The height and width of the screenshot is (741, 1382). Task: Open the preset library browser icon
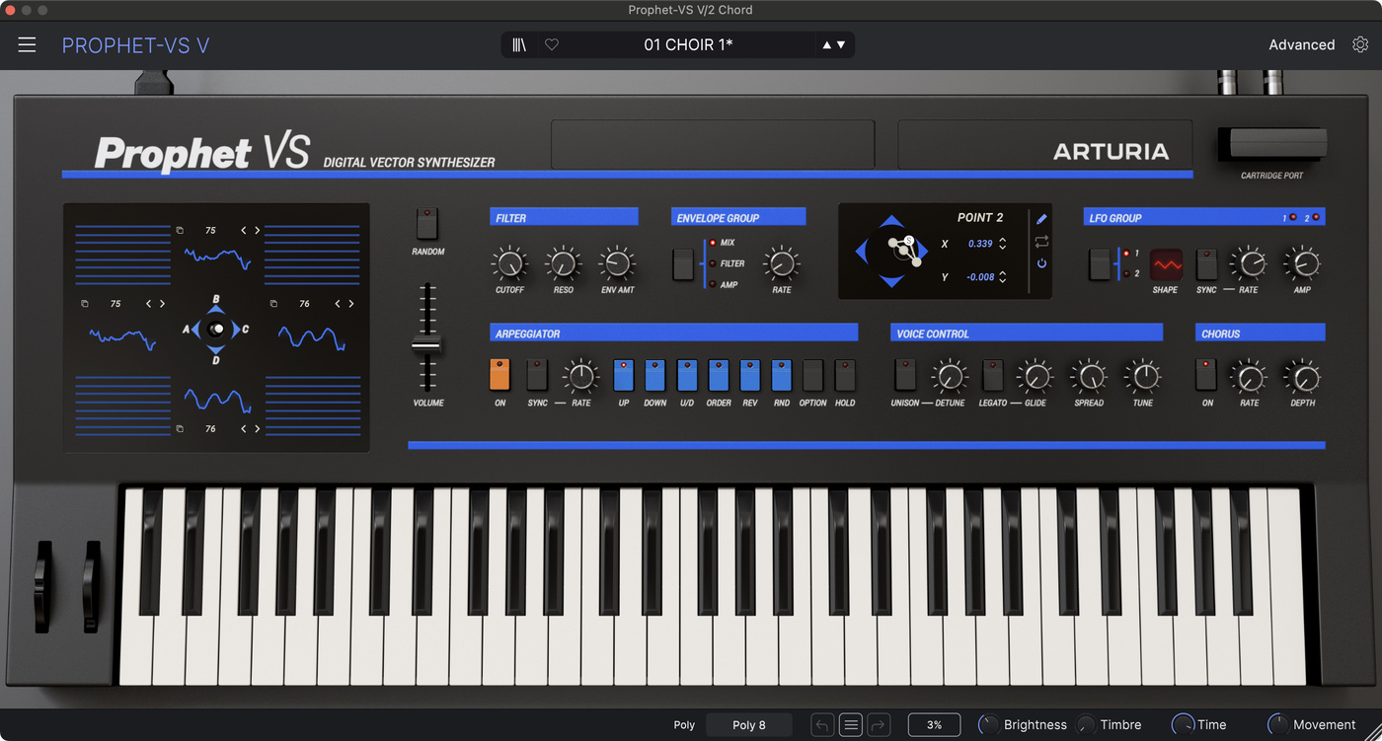(x=519, y=44)
